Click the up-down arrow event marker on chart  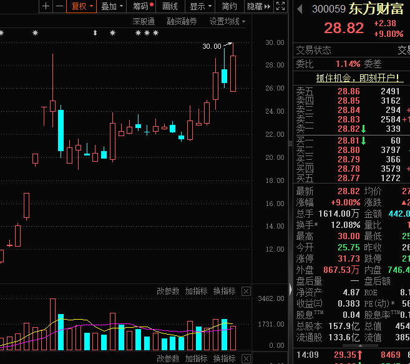pos(95,33)
